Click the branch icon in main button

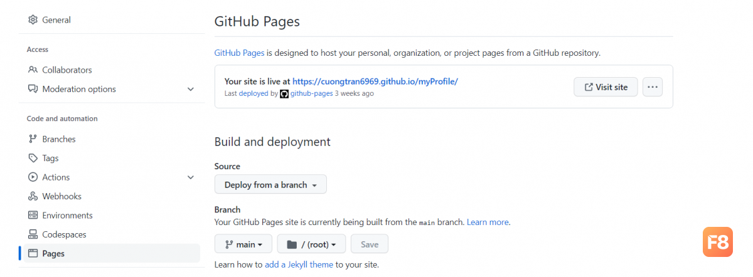click(x=229, y=244)
